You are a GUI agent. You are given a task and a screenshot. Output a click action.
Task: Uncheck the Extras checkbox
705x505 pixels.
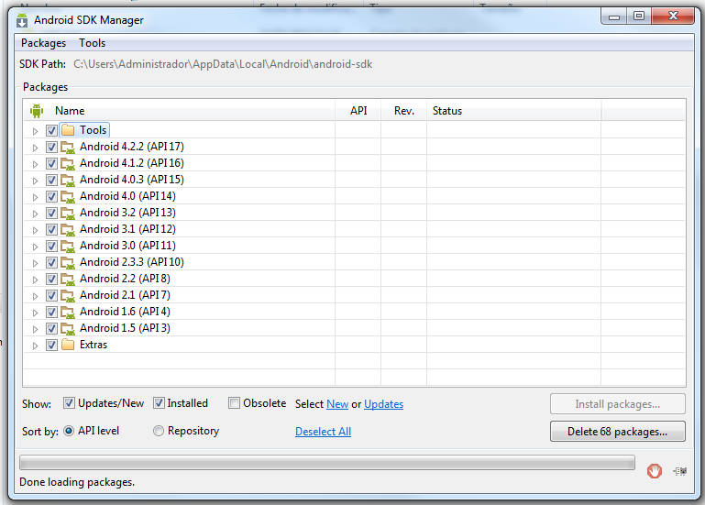click(51, 345)
